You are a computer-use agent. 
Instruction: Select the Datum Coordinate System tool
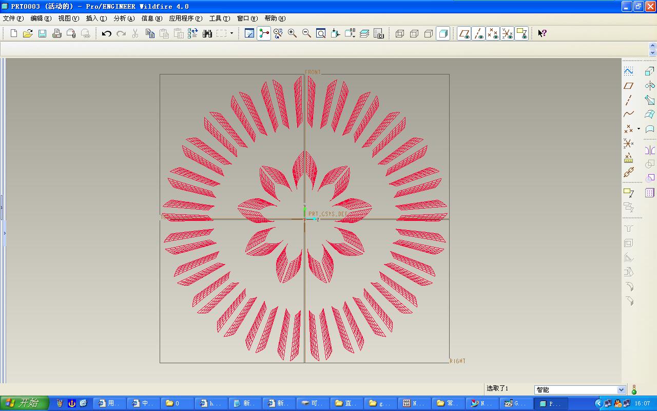pyautogui.click(x=629, y=143)
